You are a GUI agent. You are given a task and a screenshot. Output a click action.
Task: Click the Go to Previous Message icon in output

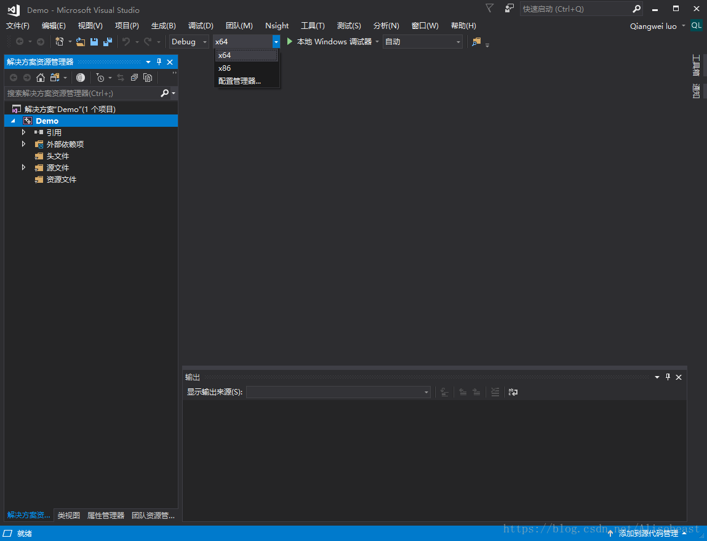463,392
